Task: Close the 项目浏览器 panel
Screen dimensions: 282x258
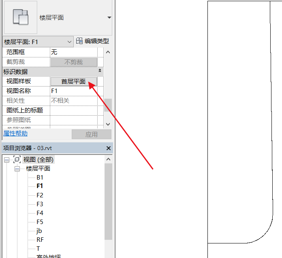Action: [x=108, y=148]
